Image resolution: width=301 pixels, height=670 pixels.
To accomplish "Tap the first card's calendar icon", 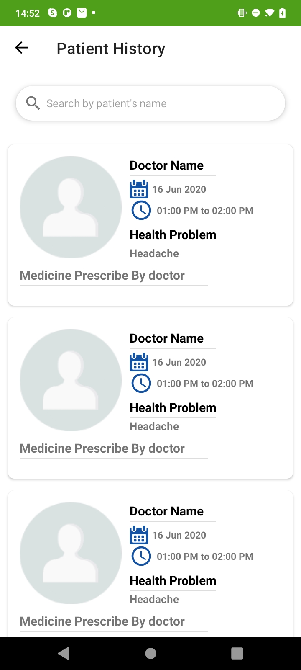I will coord(139,189).
